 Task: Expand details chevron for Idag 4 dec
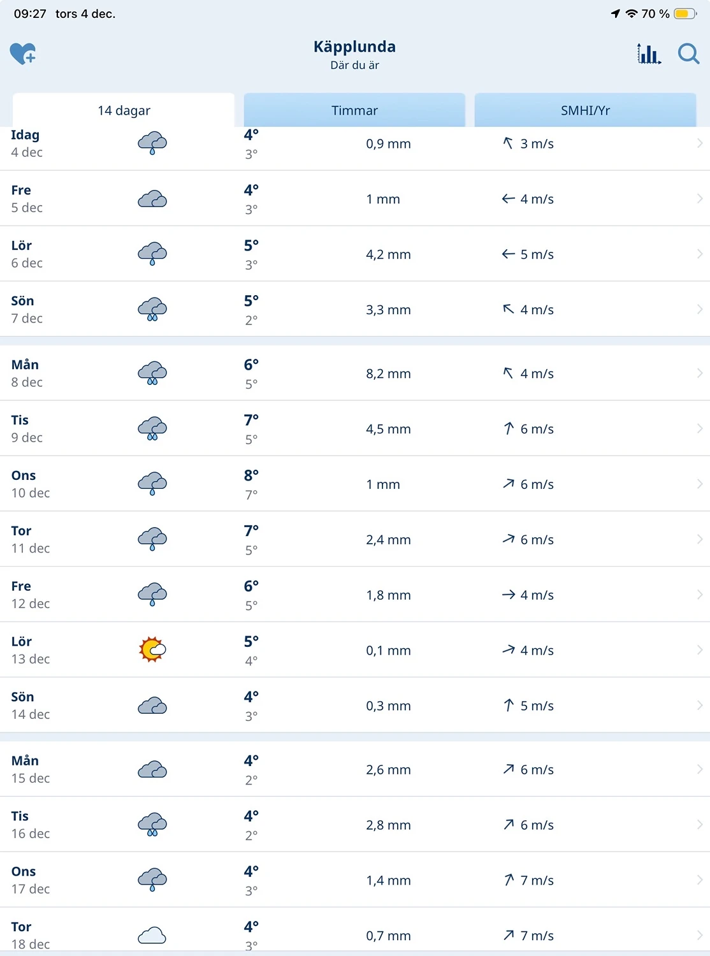click(699, 143)
